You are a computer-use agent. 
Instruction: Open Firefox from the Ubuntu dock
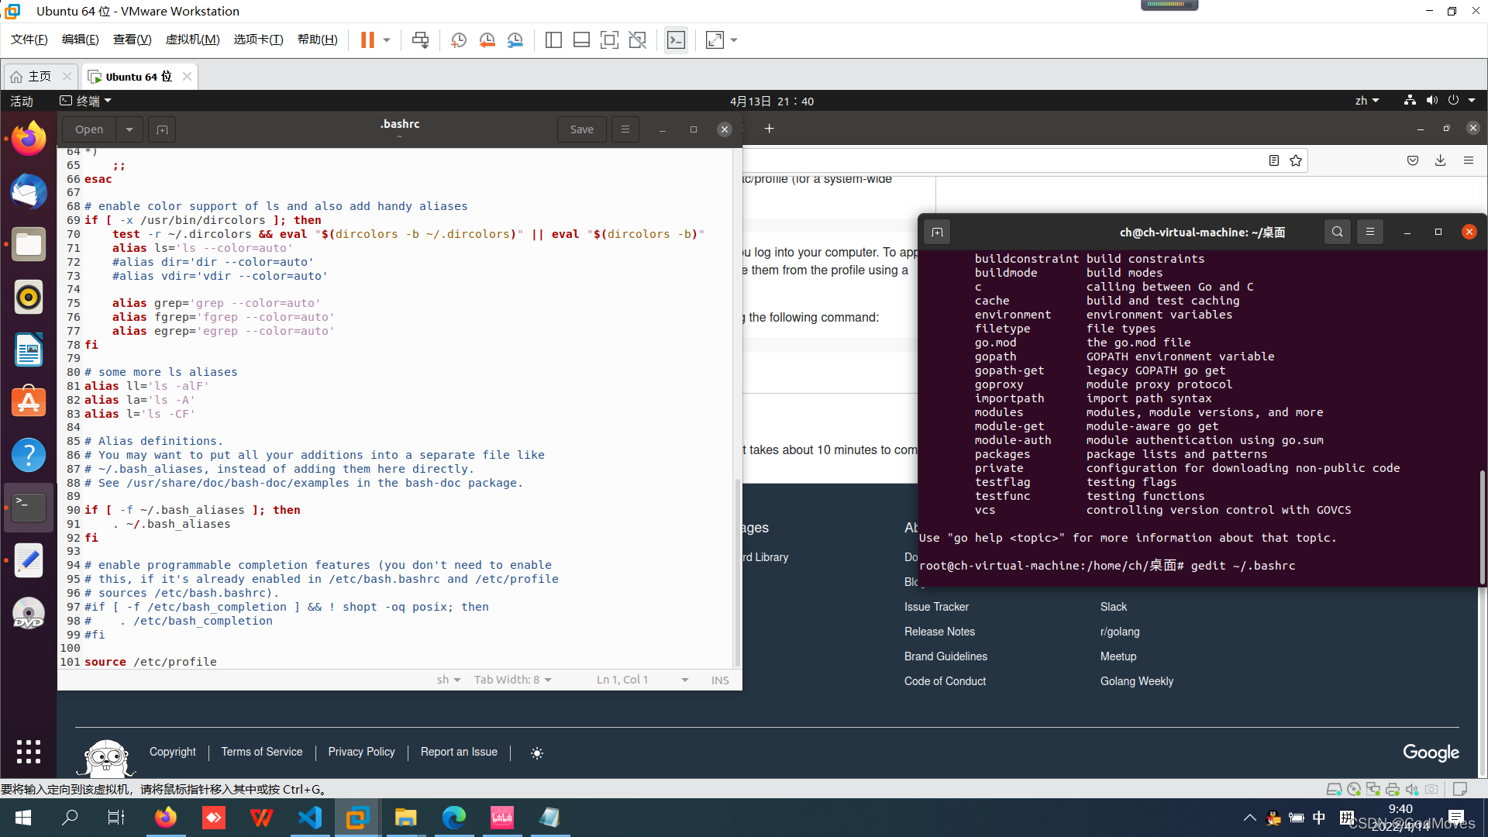point(29,139)
